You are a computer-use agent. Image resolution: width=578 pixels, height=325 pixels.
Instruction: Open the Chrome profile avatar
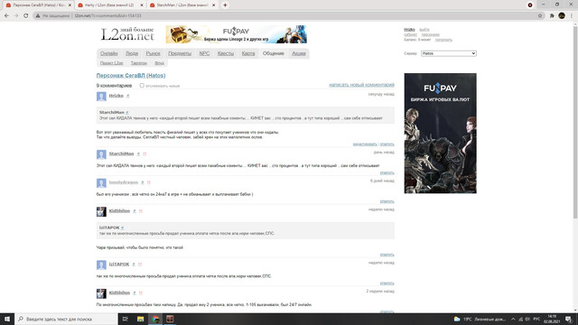(x=562, y=15)
